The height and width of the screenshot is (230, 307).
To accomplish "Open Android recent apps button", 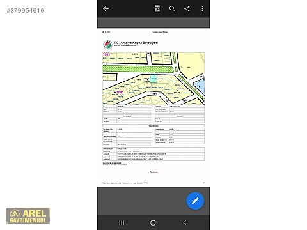I will 122,223.
